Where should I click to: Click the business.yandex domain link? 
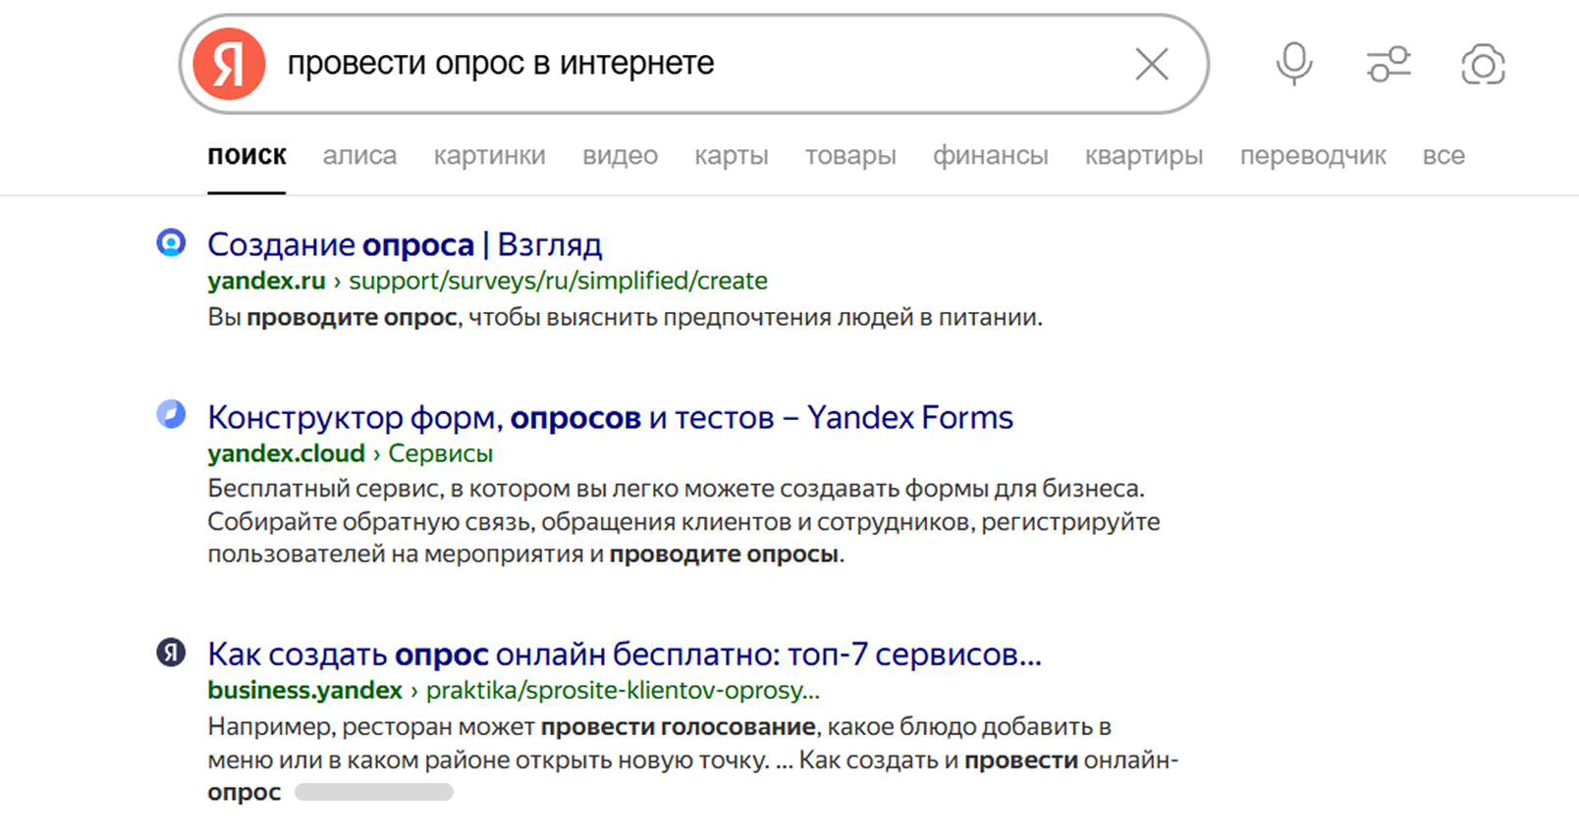click(304, 690)
